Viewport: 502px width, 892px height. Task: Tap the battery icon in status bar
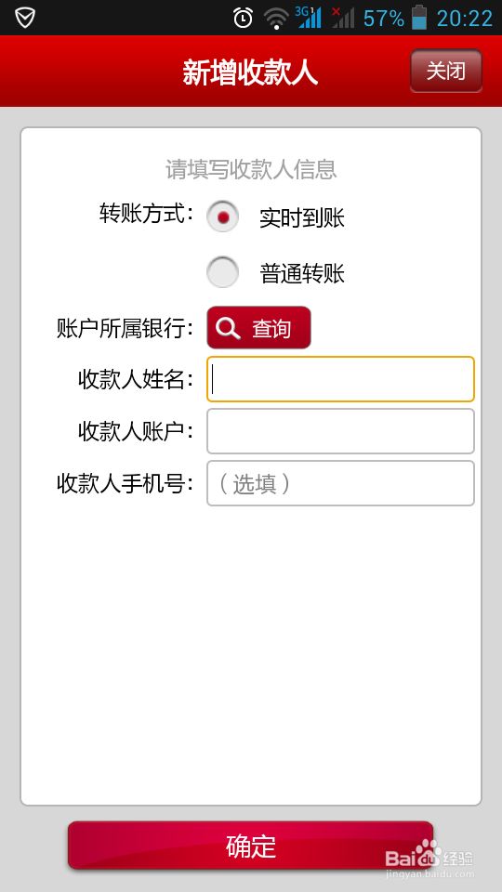(419, 17)
